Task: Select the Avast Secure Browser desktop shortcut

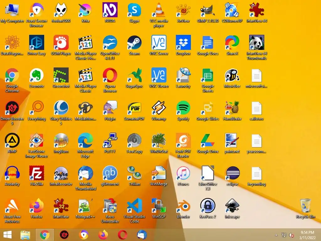Action: [37, 15]
